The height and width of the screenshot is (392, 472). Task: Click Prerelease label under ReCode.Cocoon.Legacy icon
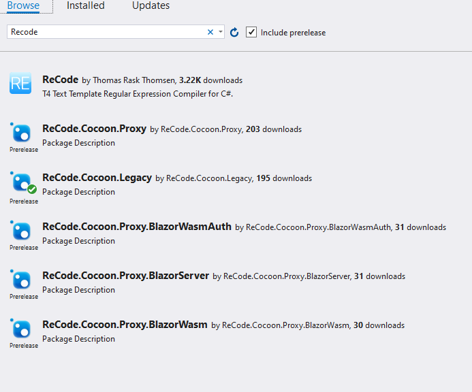(x=24, y=201)
